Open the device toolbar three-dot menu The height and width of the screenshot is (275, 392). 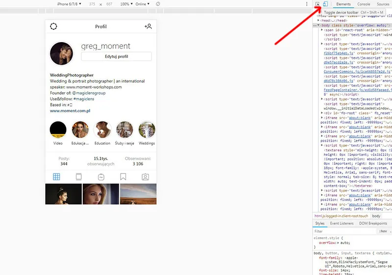tap(307, 4)
